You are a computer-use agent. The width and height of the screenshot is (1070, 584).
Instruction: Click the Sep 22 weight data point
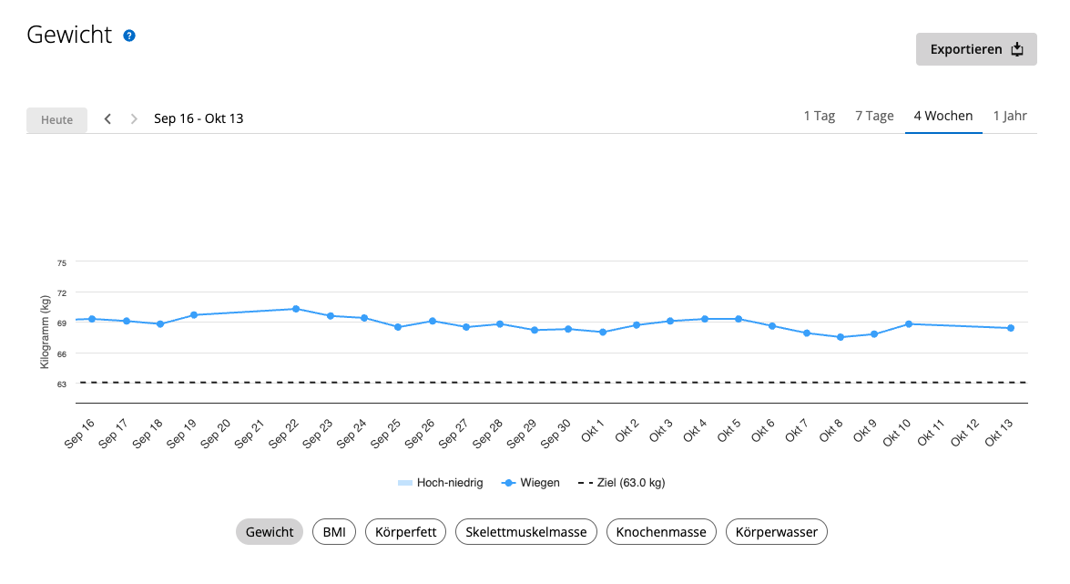coord(296,309)
